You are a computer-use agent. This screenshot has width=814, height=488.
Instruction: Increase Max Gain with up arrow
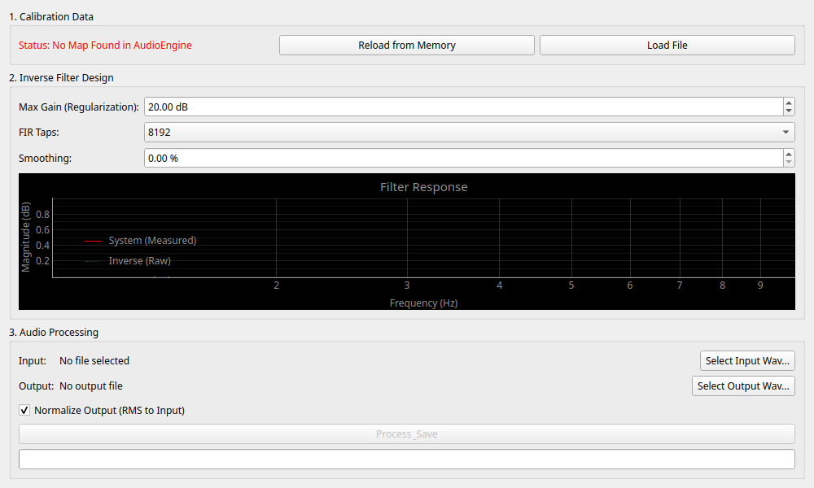pyautogui.click(x=788, y=102)
